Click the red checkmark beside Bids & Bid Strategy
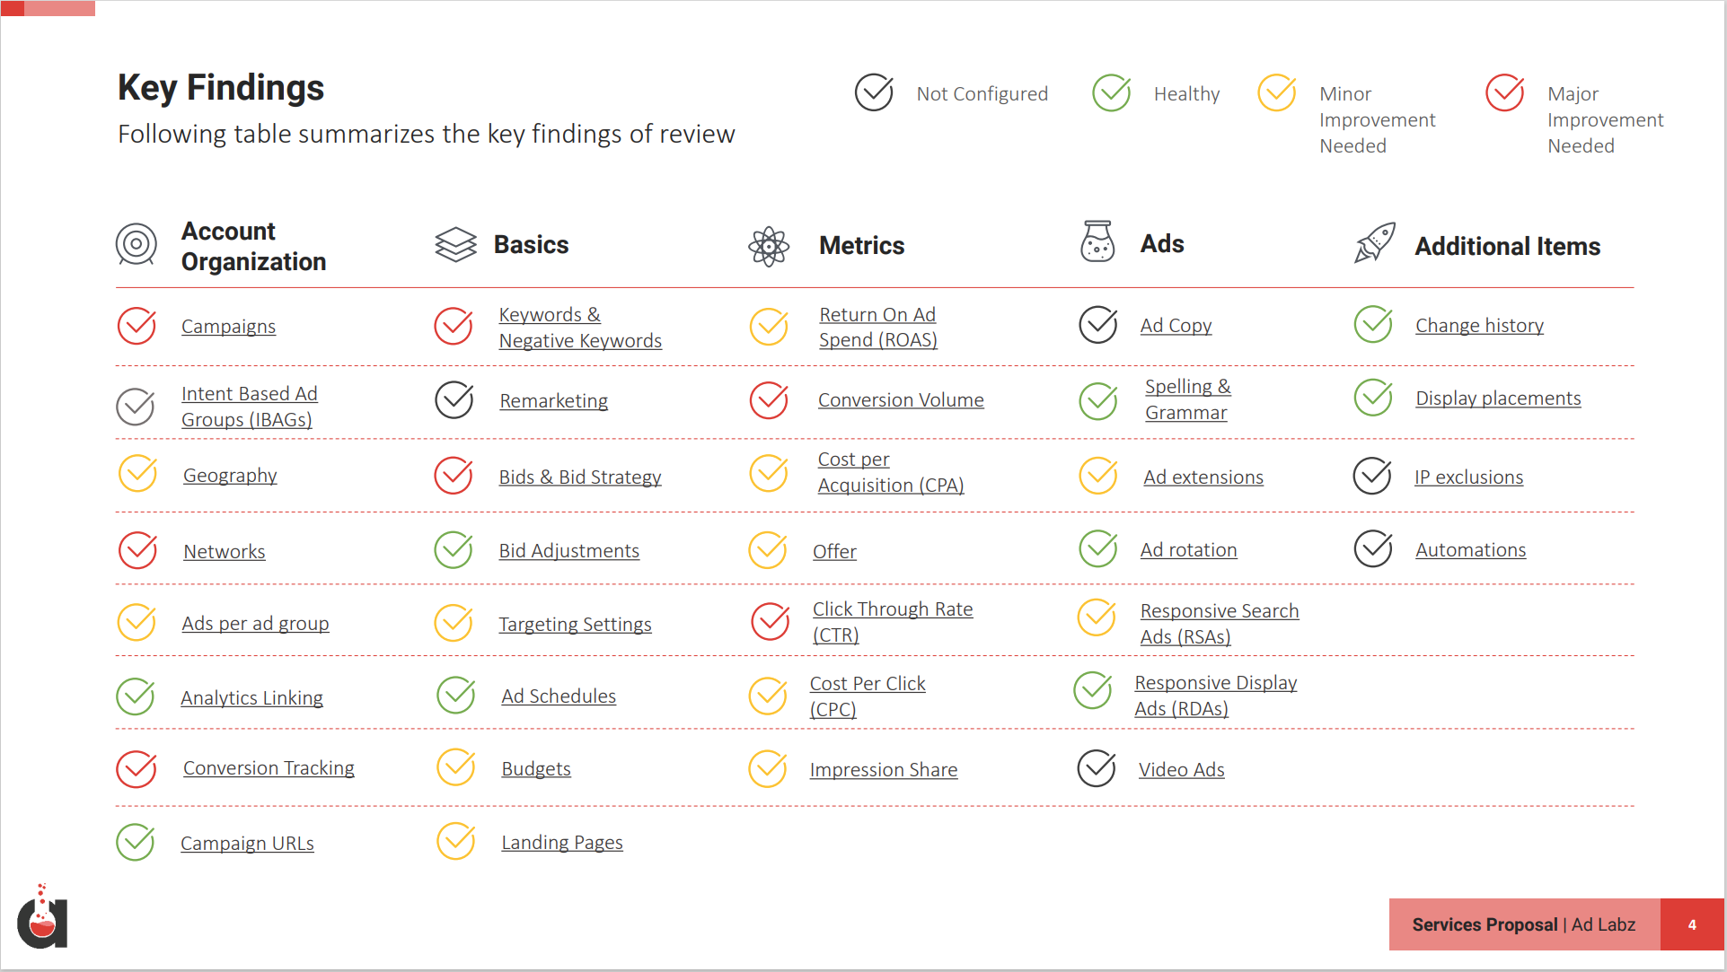 [x=454, y=475]
